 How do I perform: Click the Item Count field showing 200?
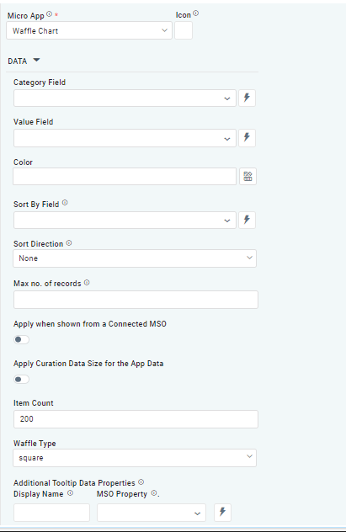click(136, 419)
